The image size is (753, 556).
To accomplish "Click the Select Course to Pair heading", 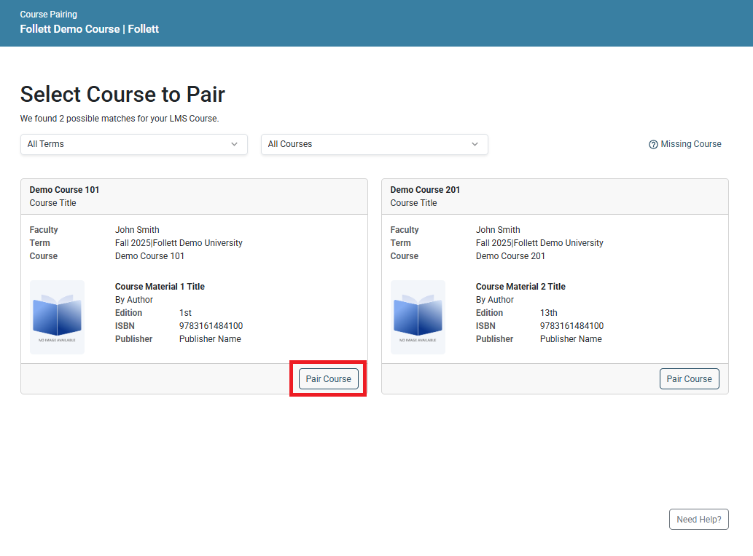I will (x=122, y=94).
